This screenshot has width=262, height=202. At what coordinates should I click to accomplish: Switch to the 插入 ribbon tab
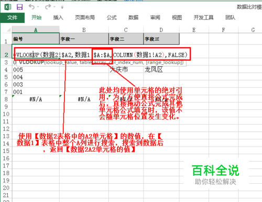point(58,17)
